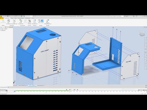Image resolution: width=147 pixels, height=110 pixels.
Task: Click the Opacity tool in Component panel
Action: [25, 21]
